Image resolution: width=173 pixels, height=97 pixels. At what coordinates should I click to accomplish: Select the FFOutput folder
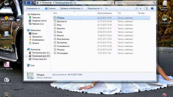(x=101, y=18)
